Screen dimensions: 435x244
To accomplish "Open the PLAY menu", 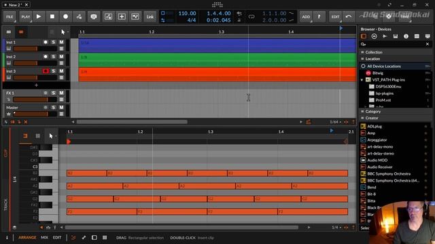I will (x=26, y=16).
